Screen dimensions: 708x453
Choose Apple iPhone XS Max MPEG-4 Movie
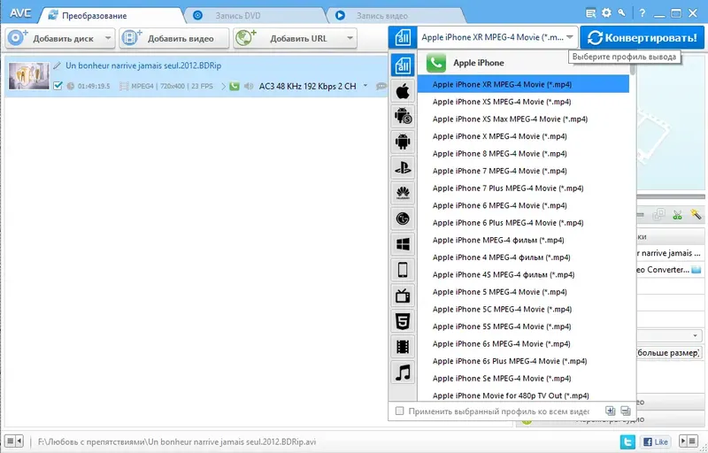(523, 119)
